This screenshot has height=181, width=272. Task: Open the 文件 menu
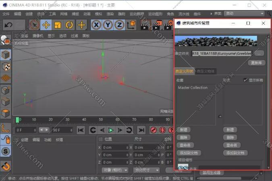click(x=6, y=14)
